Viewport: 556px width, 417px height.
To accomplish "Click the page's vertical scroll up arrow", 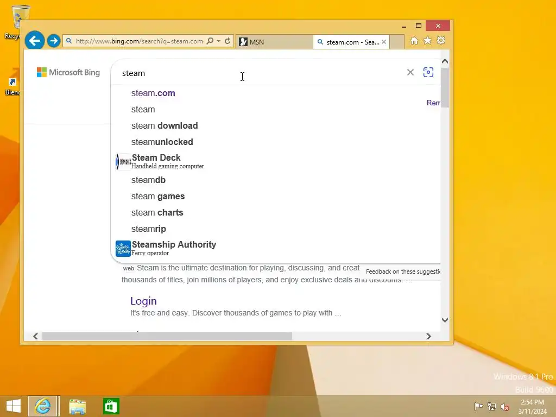I will pos(445,61).
